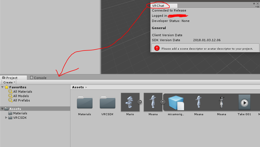
Task: Select All Models saved search
Action: [21, 96]
